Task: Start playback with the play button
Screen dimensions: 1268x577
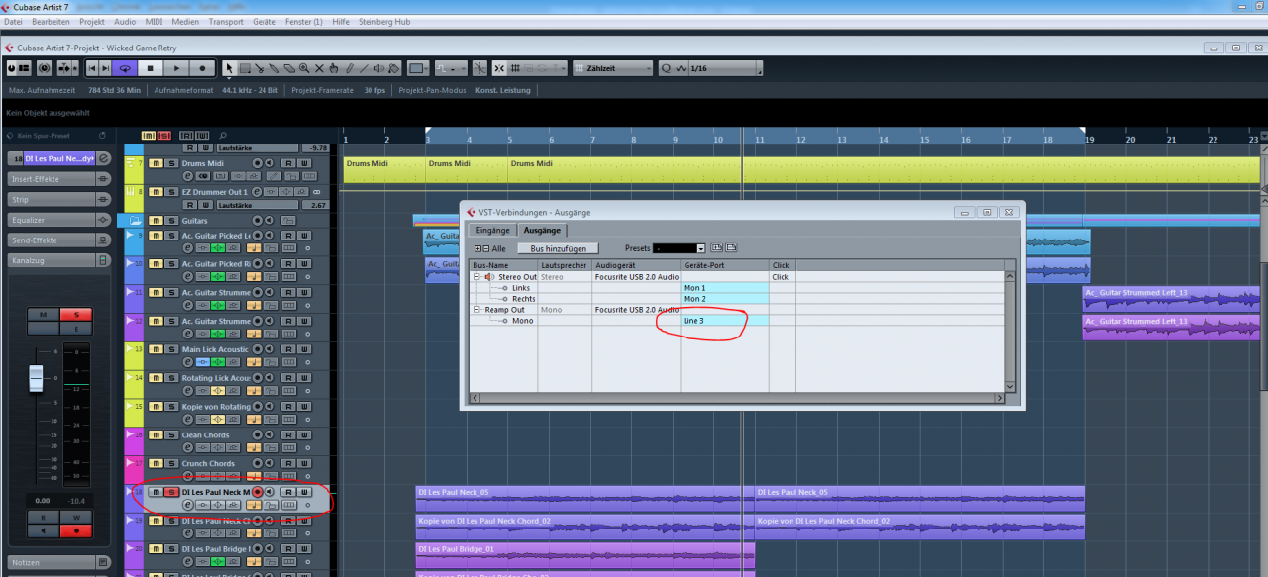Action: click(x=176, y=68)
